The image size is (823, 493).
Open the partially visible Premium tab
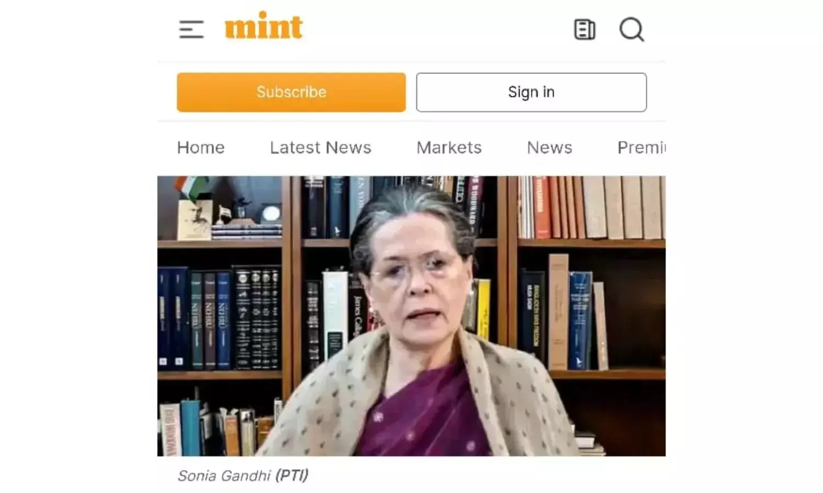[641, 147]
